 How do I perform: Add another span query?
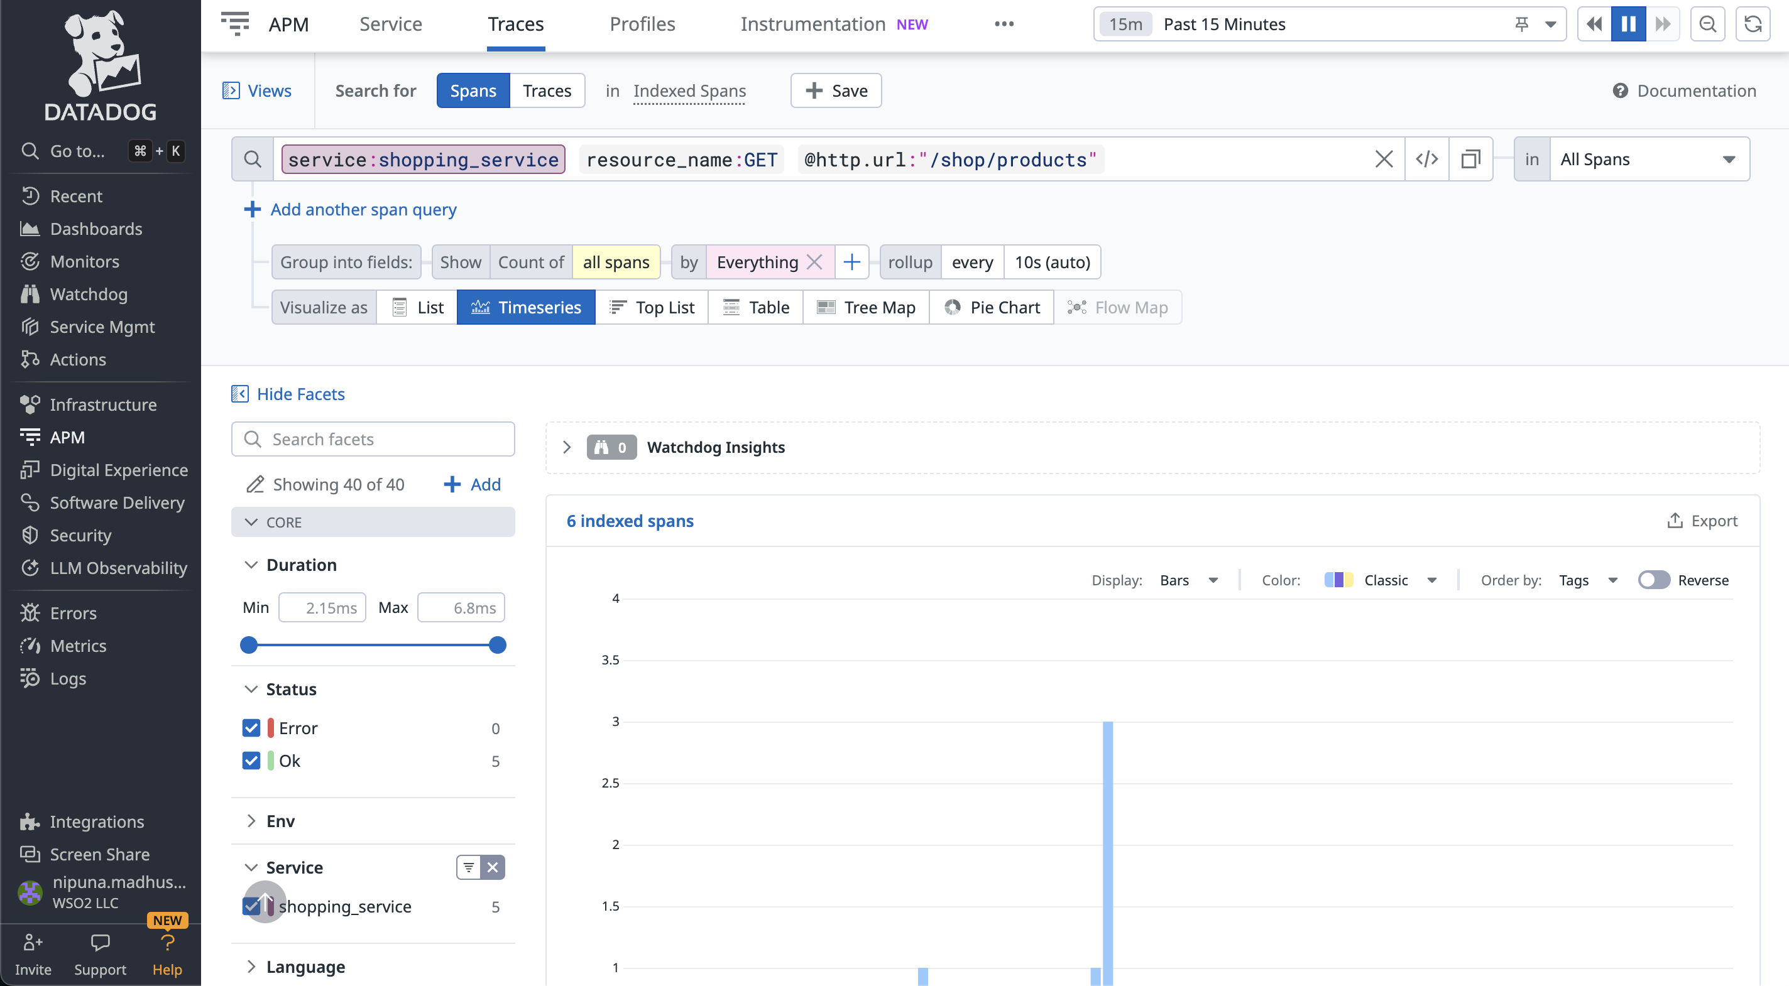351,210
